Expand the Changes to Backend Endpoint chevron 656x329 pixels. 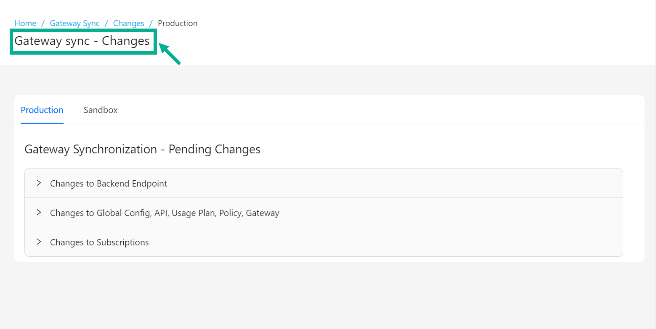click(39, 183)
